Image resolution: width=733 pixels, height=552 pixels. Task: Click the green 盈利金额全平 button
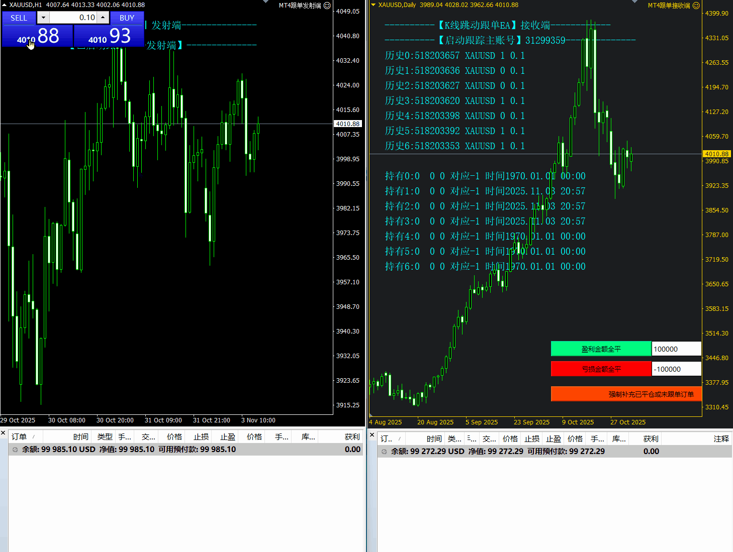pyautogui.click(x=601, y=349)
